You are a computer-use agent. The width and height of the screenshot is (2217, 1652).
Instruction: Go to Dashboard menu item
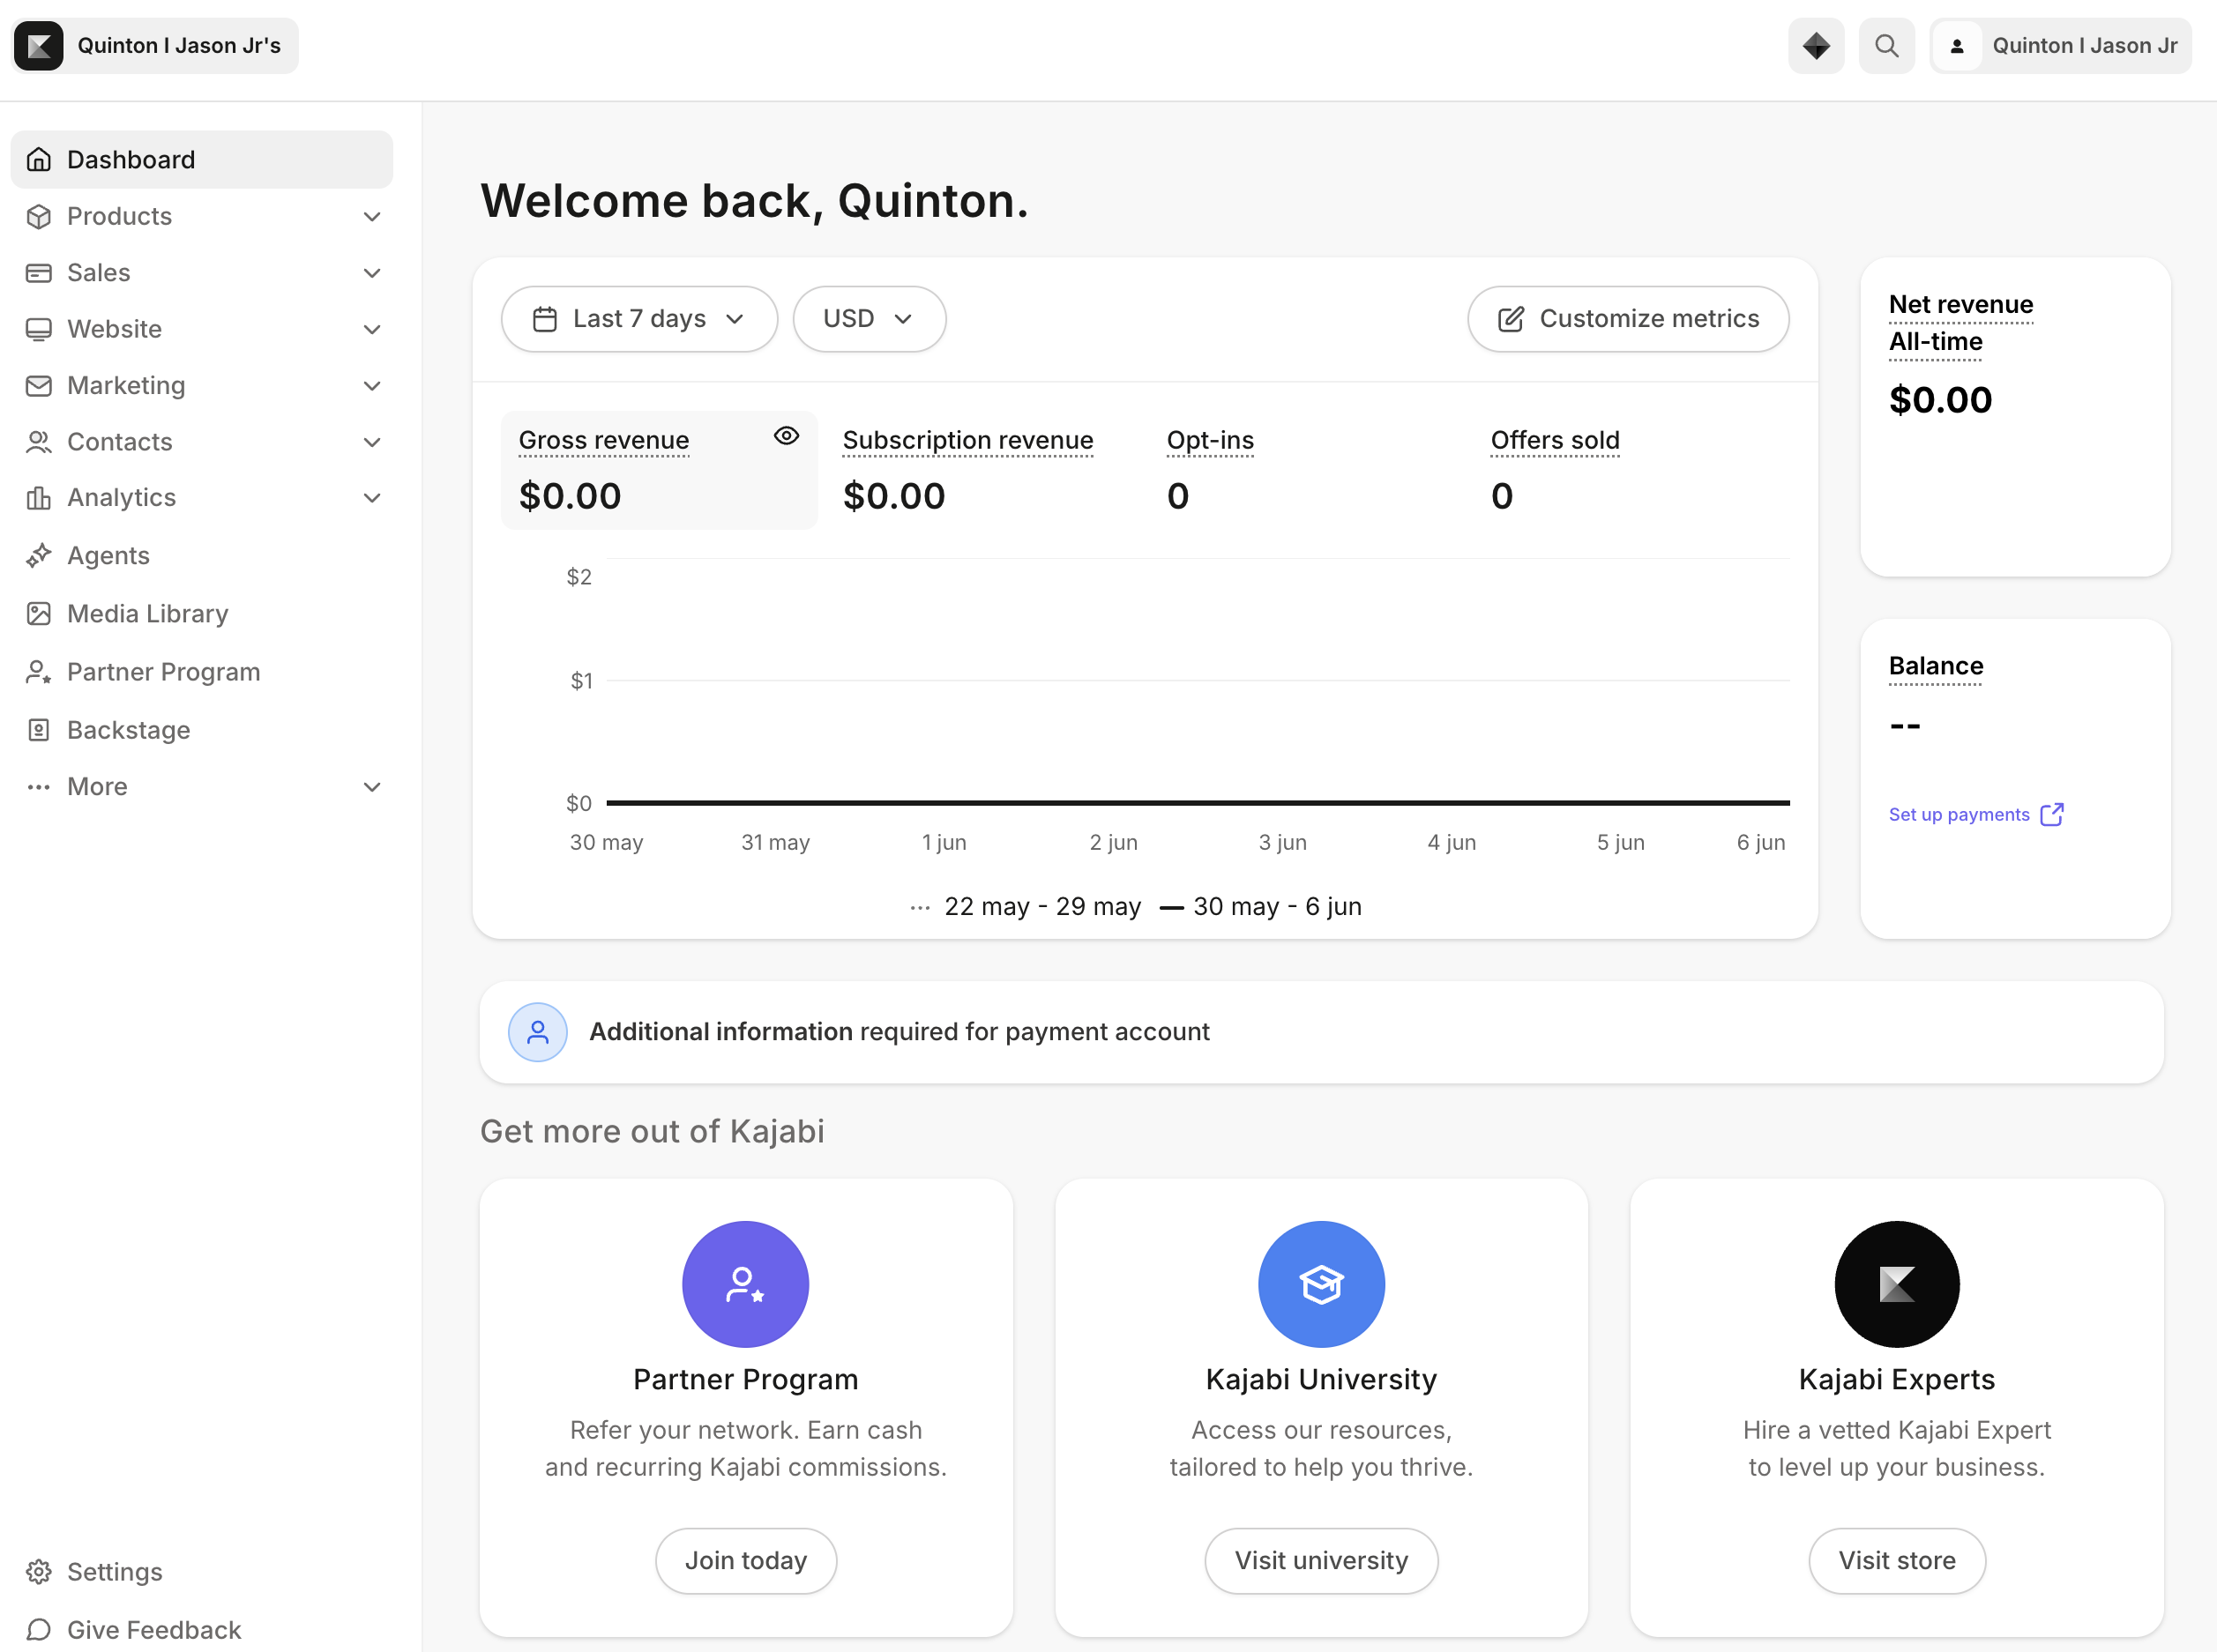click(202, 160)
